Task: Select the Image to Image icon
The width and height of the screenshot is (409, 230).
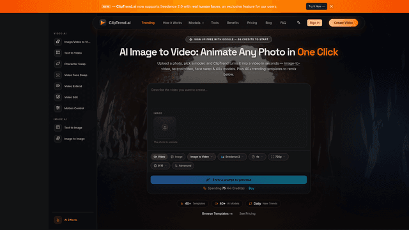Action: tap(58, 139)
